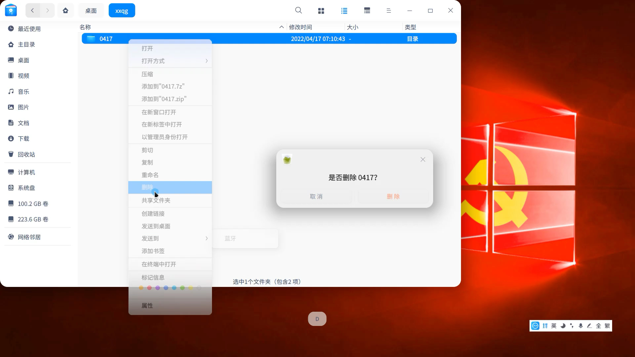Confirm with the red 删除 dialog button

393,196
